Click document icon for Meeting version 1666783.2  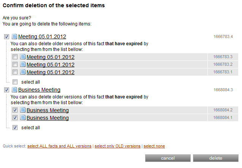pos(23,65)
